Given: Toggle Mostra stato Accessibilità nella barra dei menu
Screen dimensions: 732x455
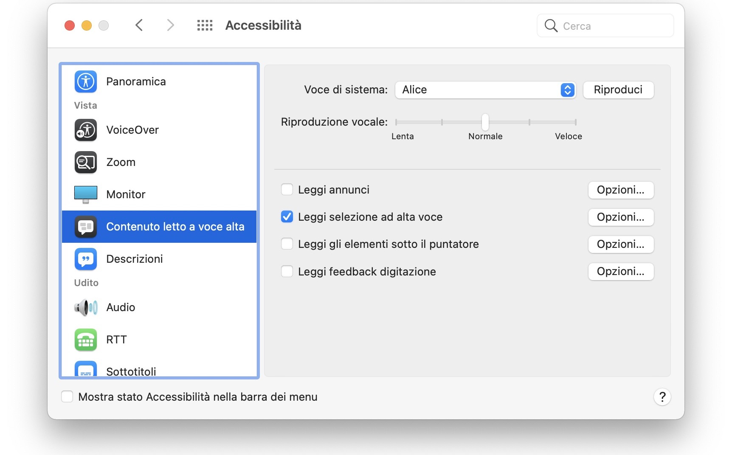Looking at the screenshot, I should tap(67, 397).
